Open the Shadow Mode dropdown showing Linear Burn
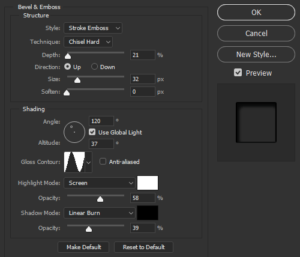Screen dimensions: 300x257 (x=100, y=213)
